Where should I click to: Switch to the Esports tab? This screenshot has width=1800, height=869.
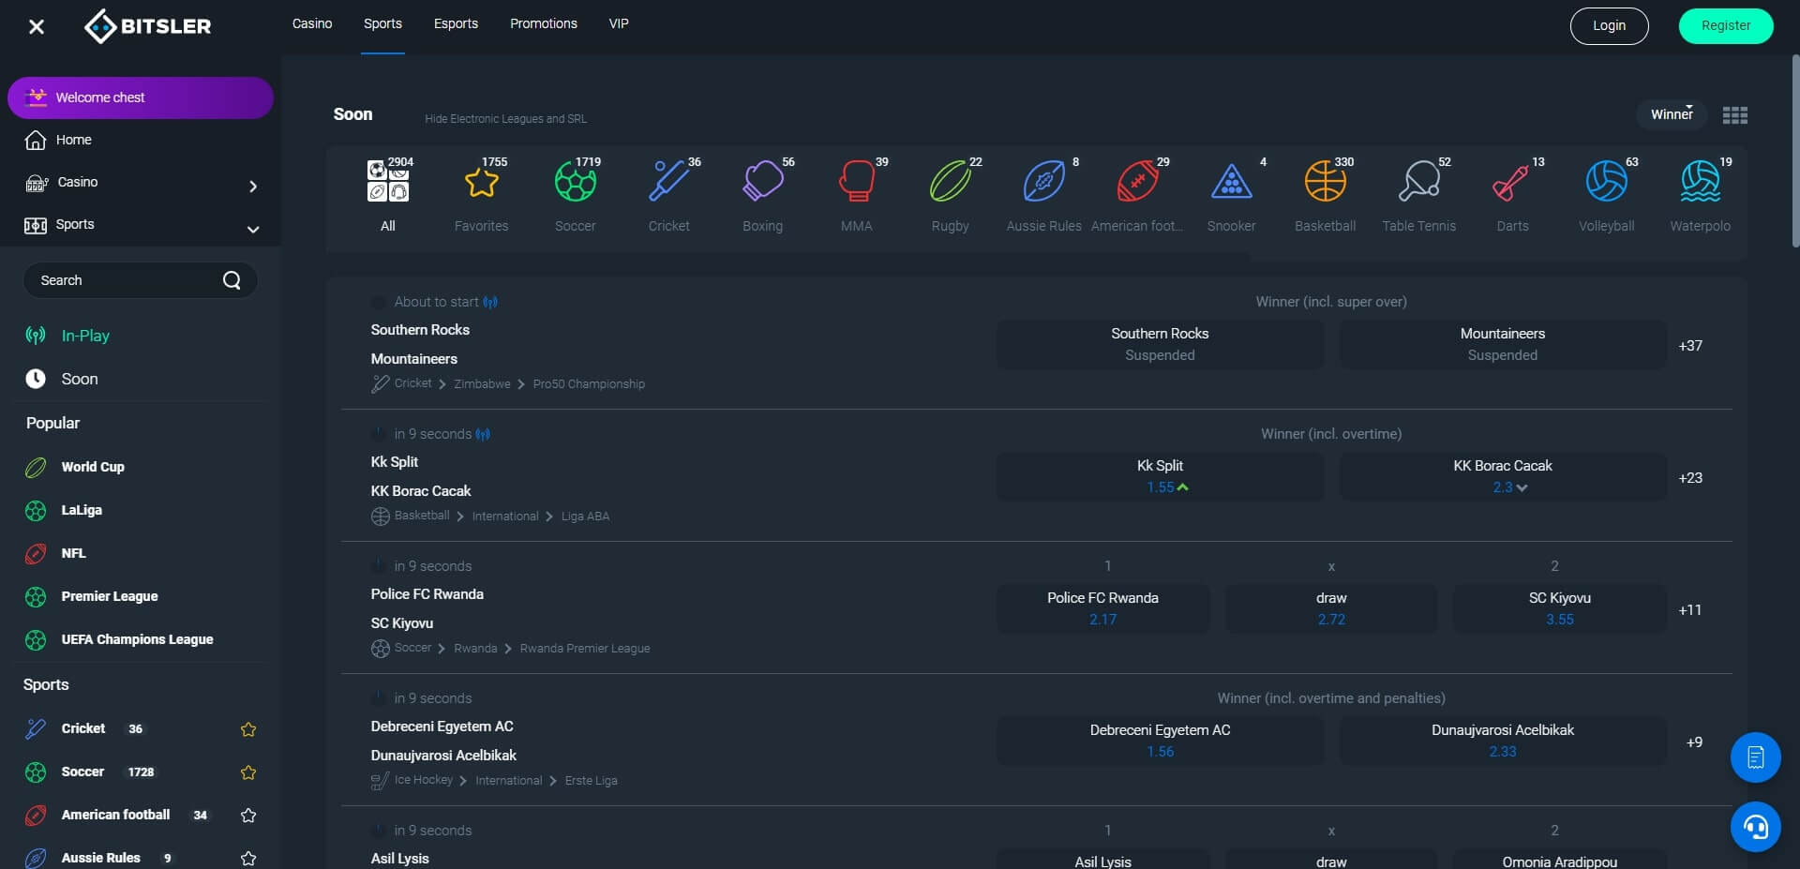[x=456, y=24]
